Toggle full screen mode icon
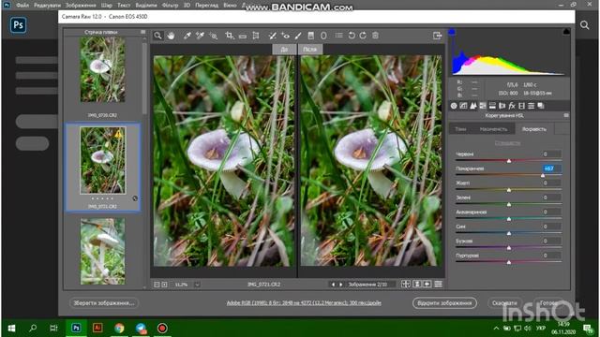The height and width of the screenshot is (337, 600). tap(437, 36)
